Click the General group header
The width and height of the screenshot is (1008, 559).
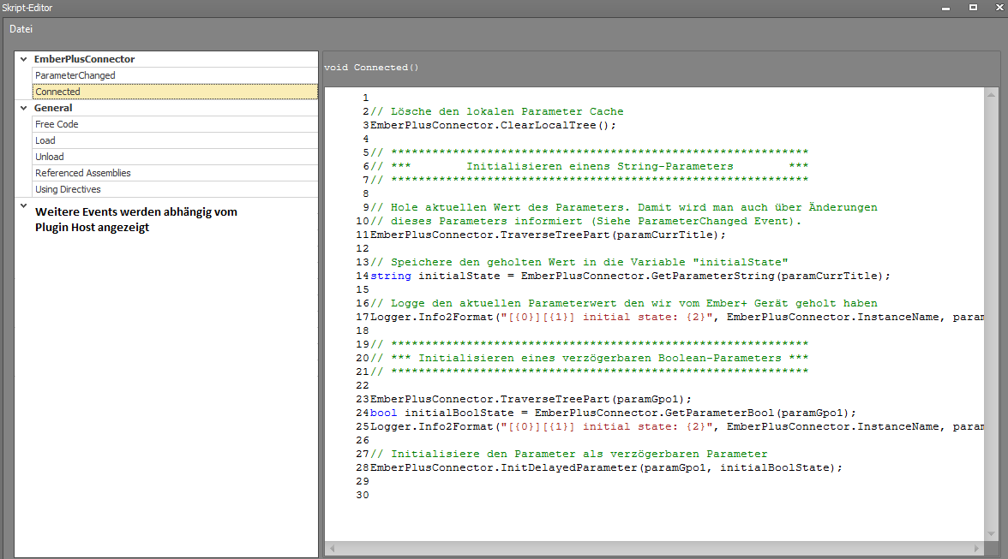tap(53, 108)
